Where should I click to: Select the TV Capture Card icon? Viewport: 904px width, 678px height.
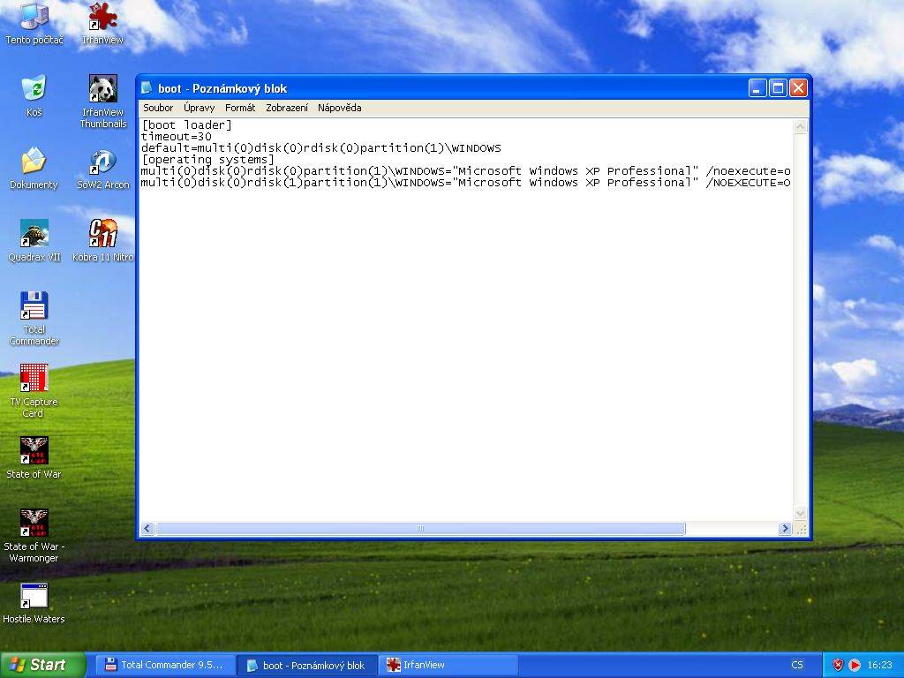34,391
